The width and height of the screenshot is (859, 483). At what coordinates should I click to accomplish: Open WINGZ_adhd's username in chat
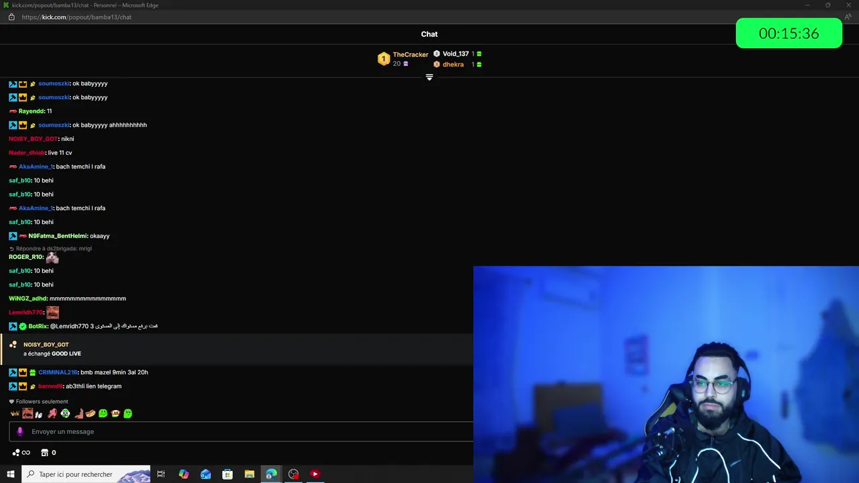click(x=28, y=299)
